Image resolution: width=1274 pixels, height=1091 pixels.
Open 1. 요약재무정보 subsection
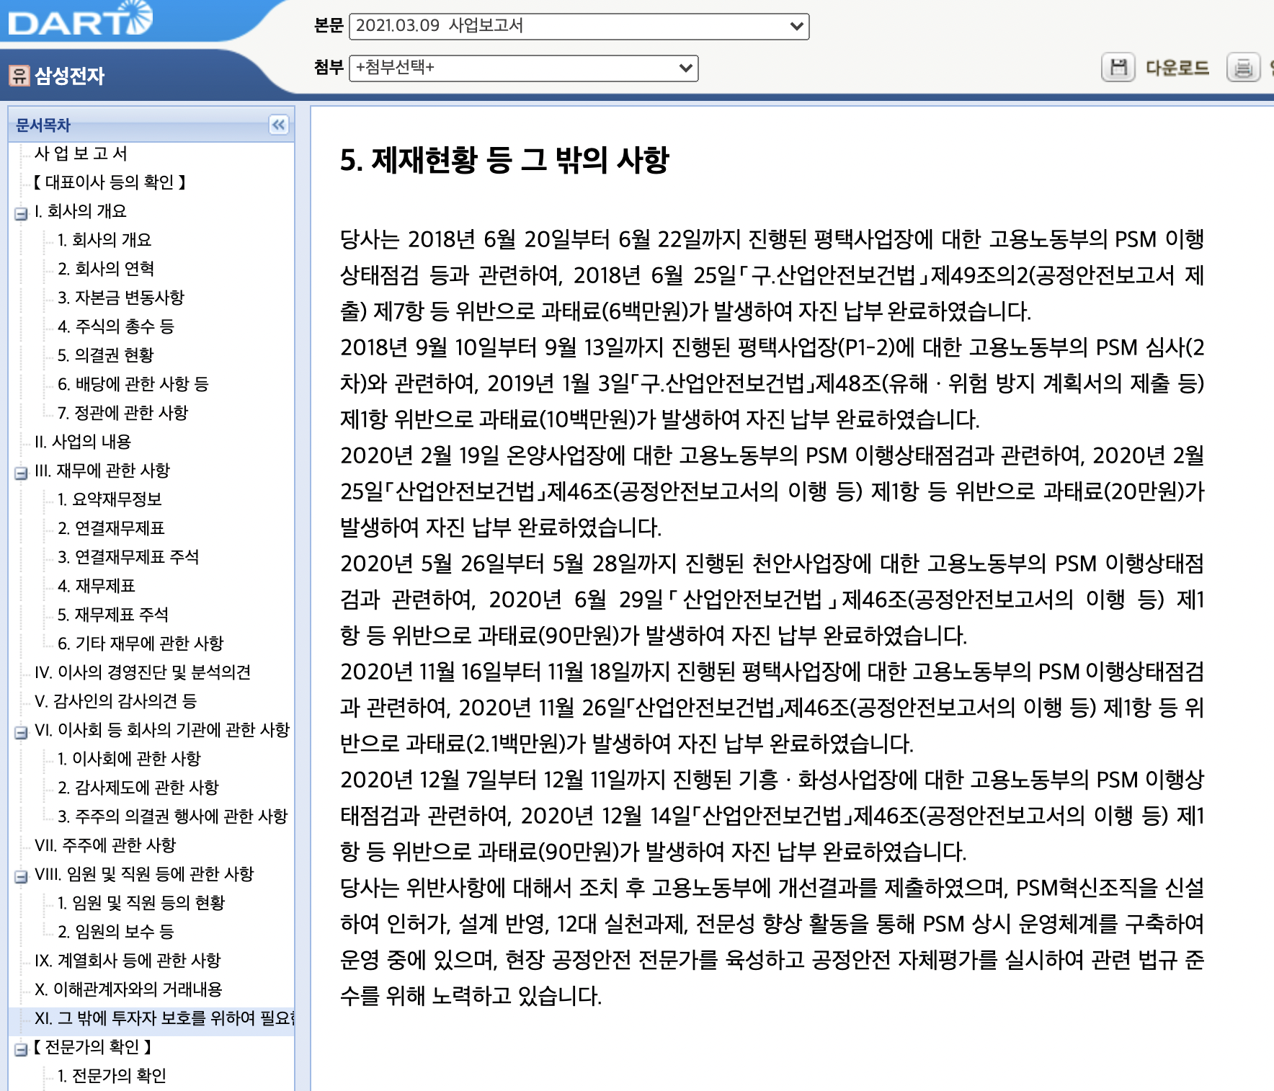(110, 499)
